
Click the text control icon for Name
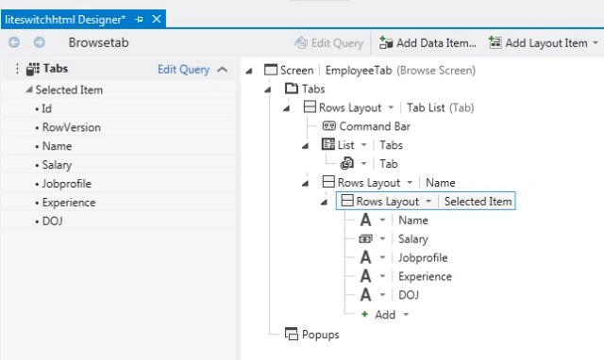365,220
